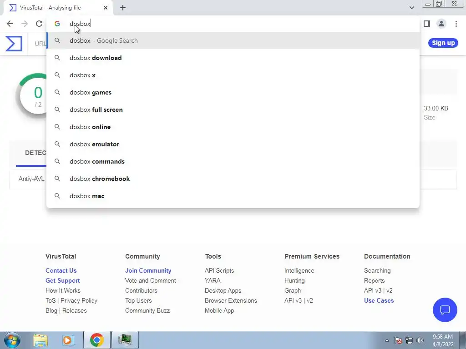Open the volume speaker icon

pyautogui.click(x=420, y=340)
